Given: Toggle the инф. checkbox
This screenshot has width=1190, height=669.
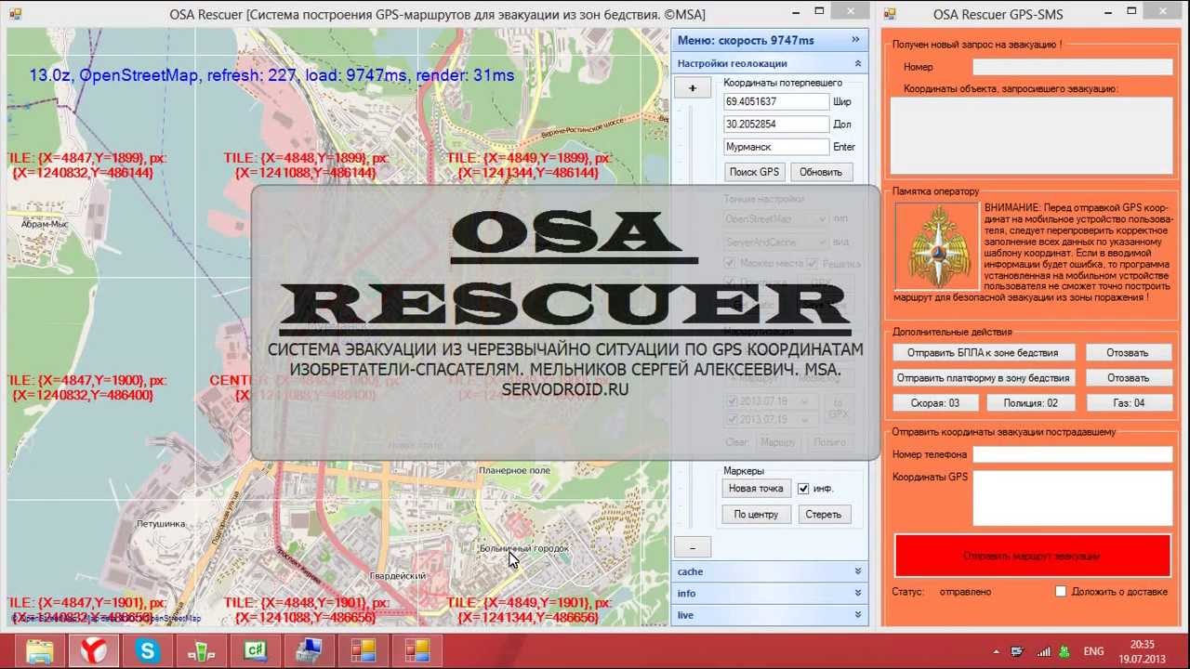Looking at the screenshot, I should pos(803,488).
